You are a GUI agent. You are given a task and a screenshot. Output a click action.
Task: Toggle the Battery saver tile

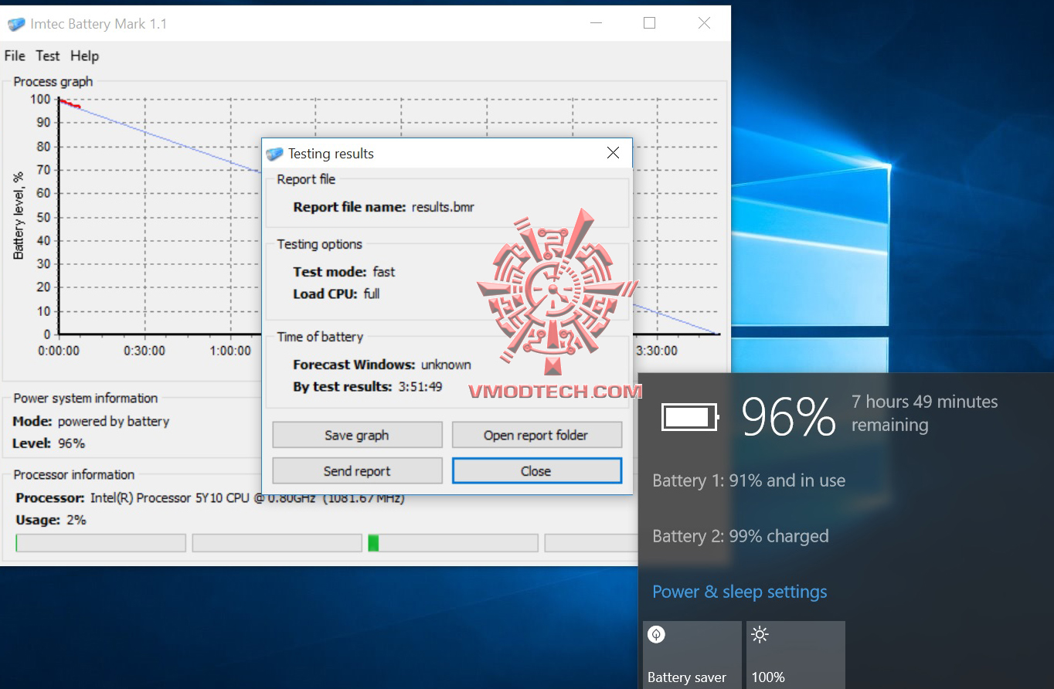pyautogui.click(x=692, y=655)
